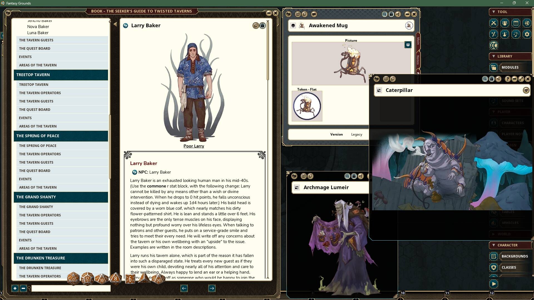The image size is (534, 300).
Task: Open the Poor Larry link
Action: pos(194,146)
